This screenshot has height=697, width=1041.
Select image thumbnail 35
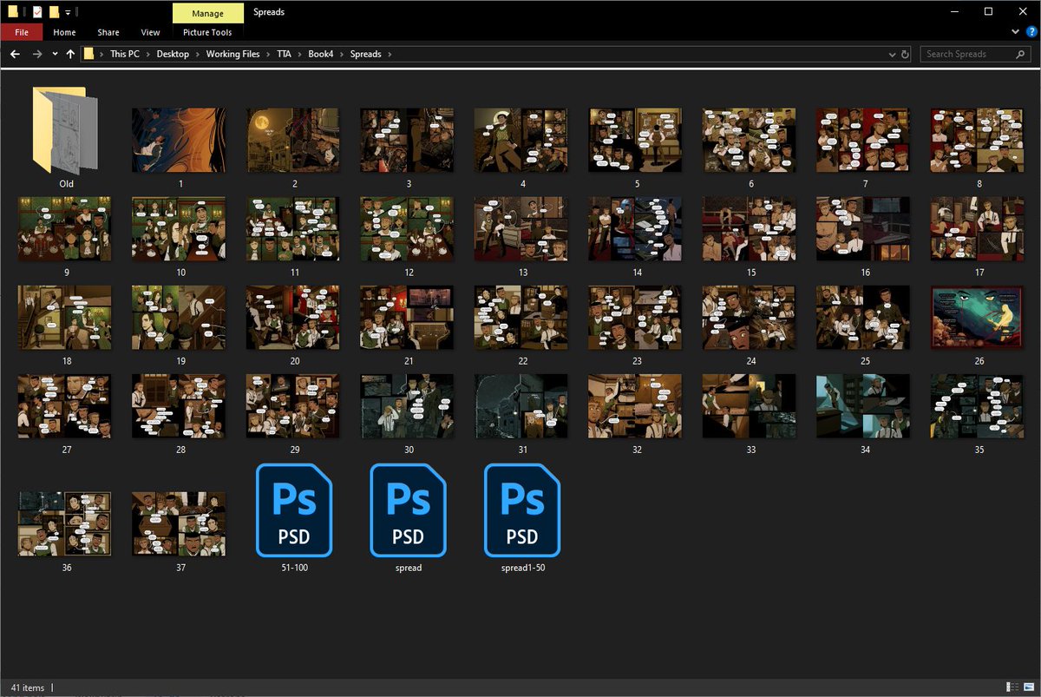tap(979, 406)
